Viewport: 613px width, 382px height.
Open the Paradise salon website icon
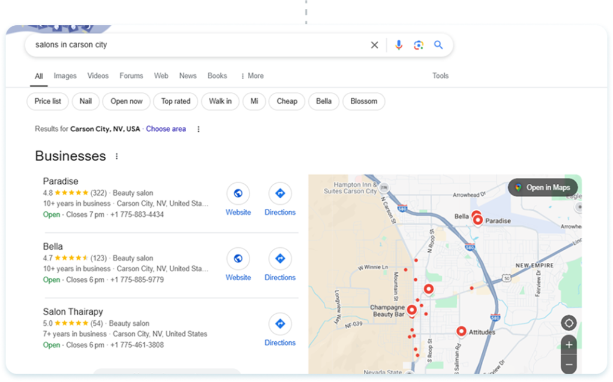[238, 193]
